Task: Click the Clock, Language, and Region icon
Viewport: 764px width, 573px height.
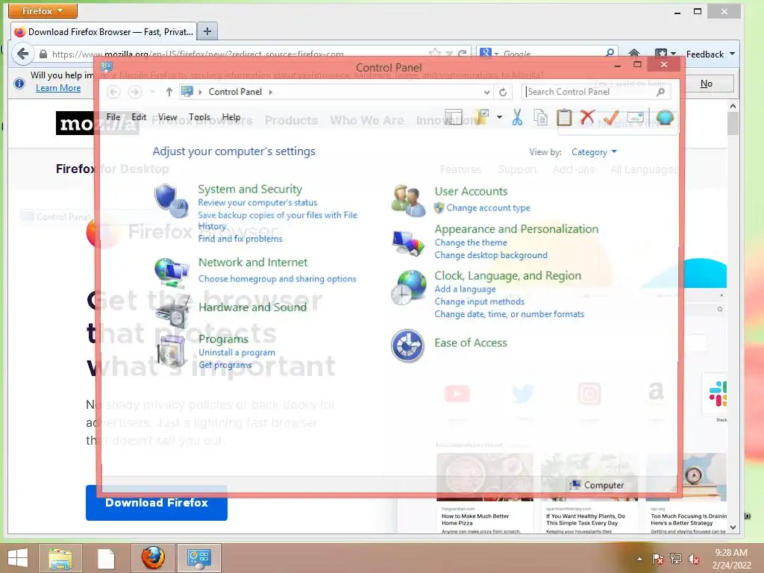Action: point(408,287)
